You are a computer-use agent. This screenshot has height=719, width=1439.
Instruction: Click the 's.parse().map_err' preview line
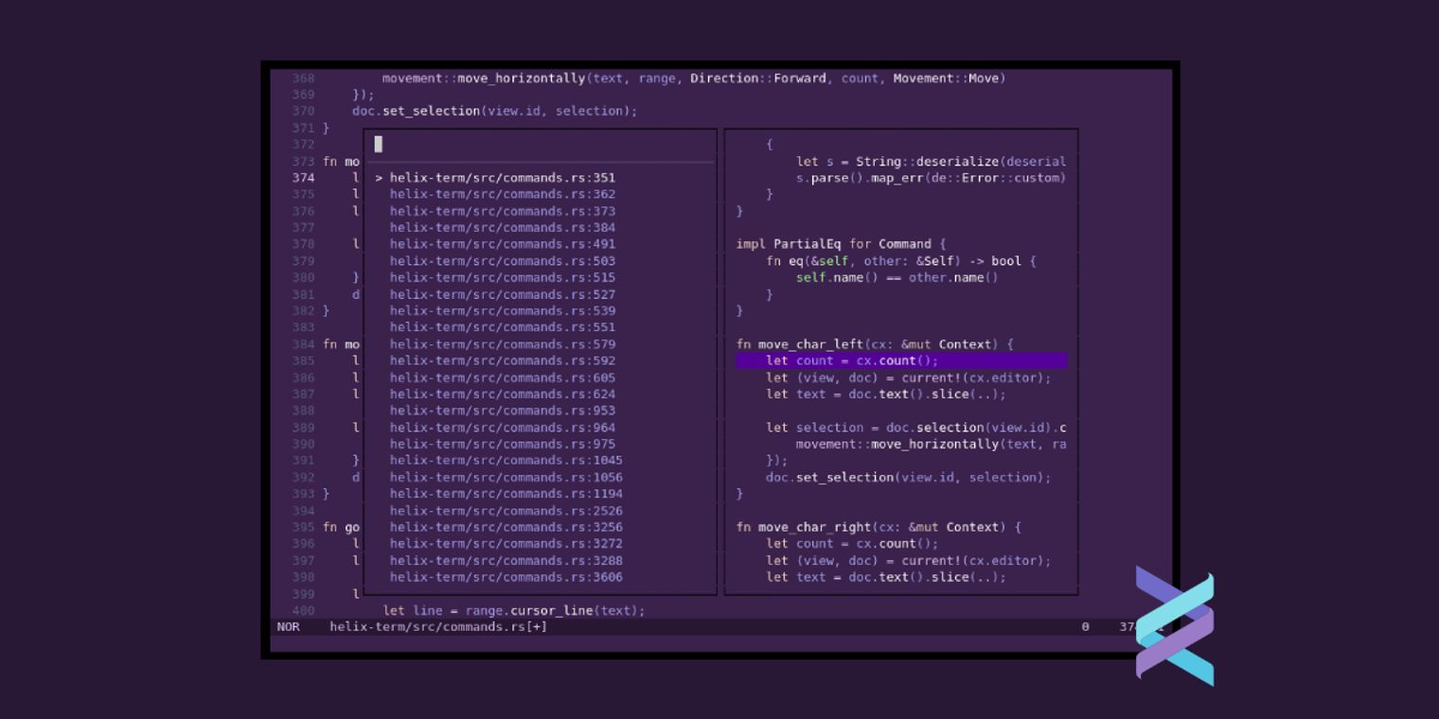[x=931, y=178]
